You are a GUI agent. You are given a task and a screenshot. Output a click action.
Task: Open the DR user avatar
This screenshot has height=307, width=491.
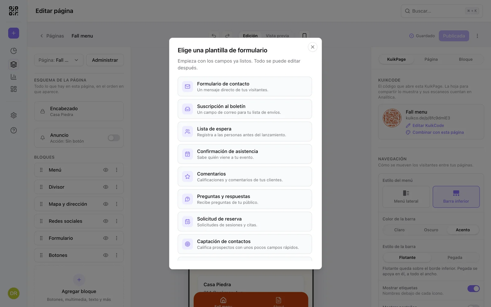click(x=14, y=293)
